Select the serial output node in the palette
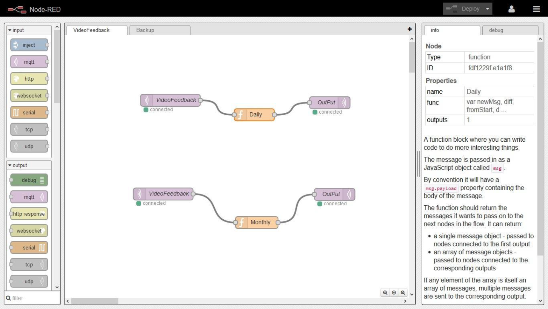This screenshot has height=309, width=548. tap(29, 248)
